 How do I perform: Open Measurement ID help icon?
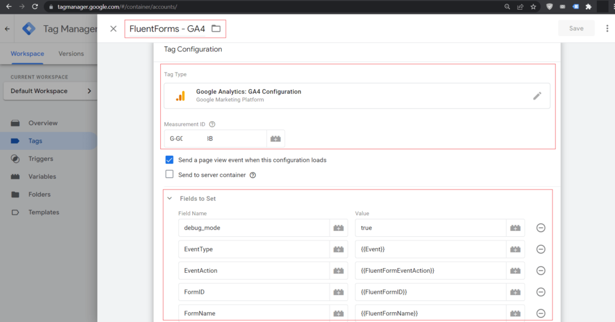(x=212, y=124)
